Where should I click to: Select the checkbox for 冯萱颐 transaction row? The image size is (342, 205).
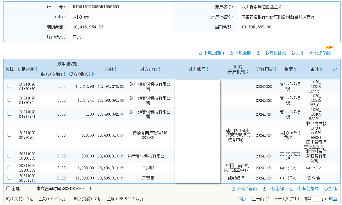point(9,178)
